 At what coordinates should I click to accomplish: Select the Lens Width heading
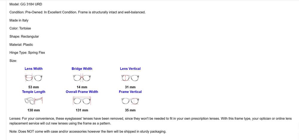pos(33,69)
